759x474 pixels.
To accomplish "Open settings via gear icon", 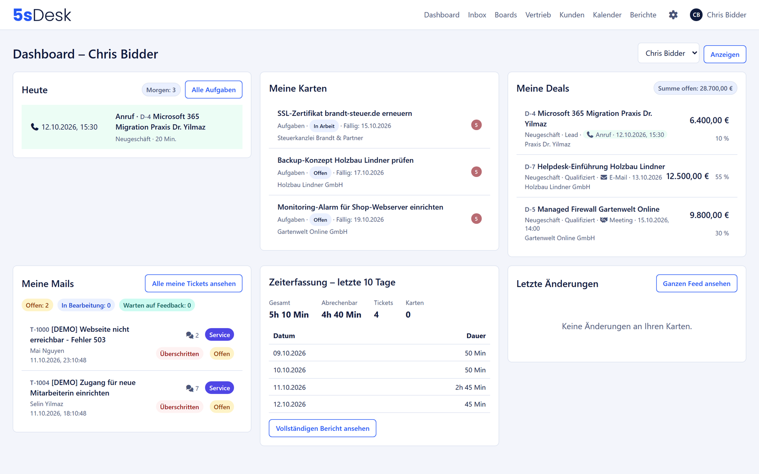I will point(673,15).
